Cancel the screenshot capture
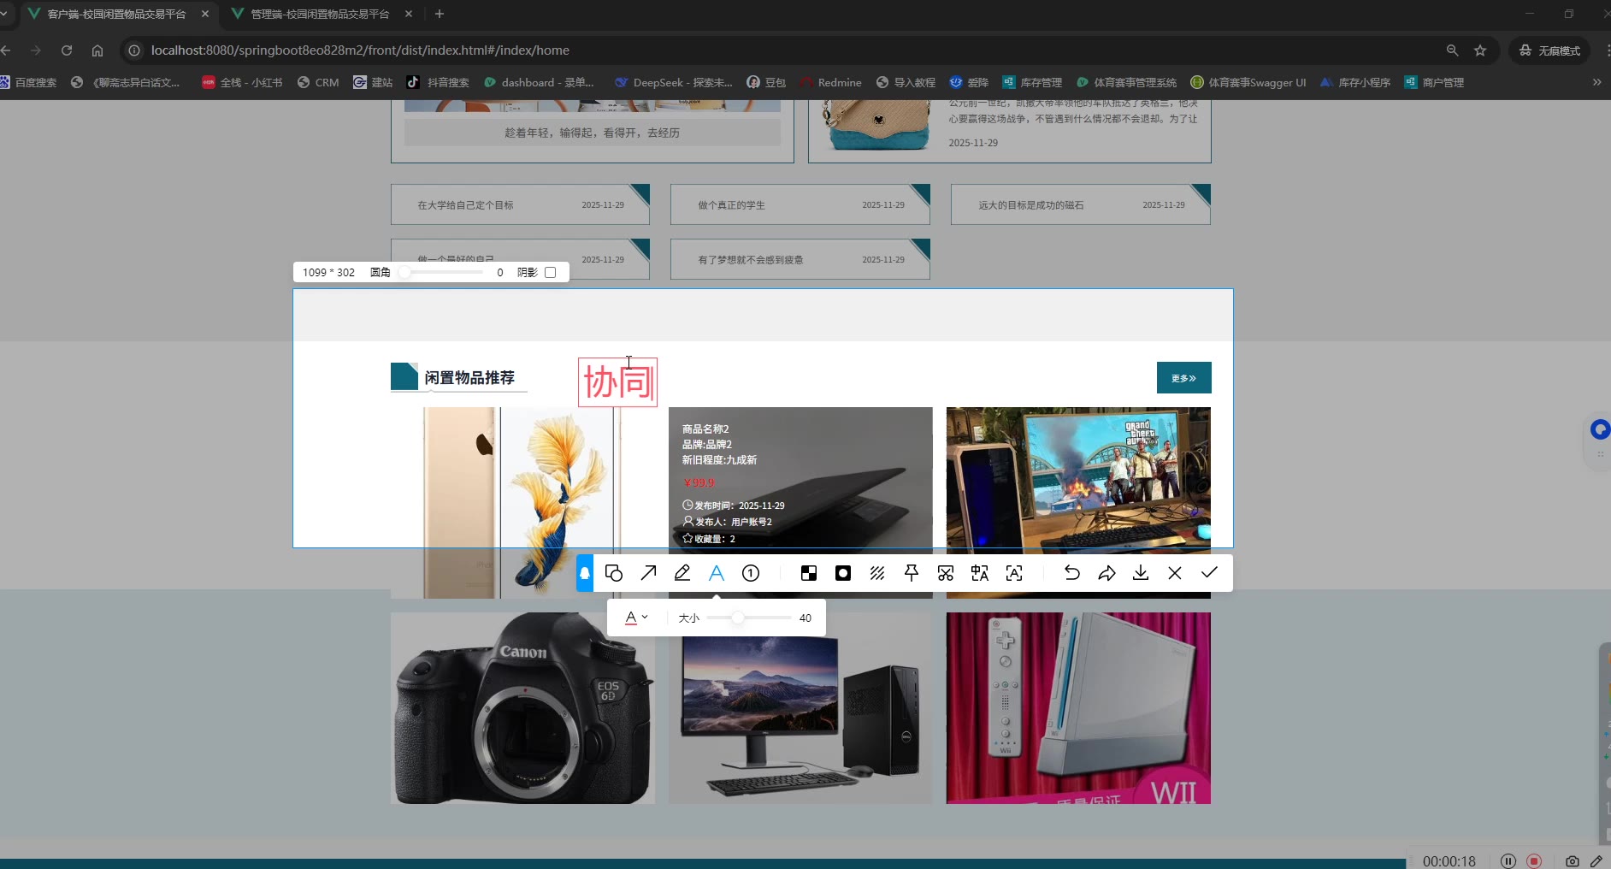Viewport: 1611px width, 869px height. (1175, 573)
